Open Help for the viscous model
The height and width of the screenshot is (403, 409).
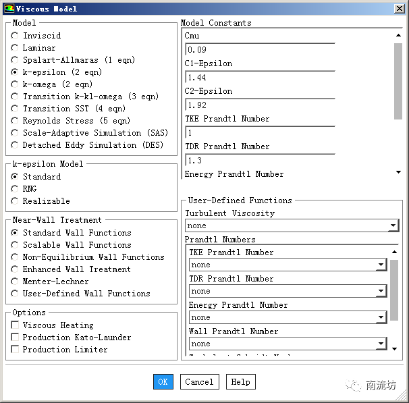point(240,382)
